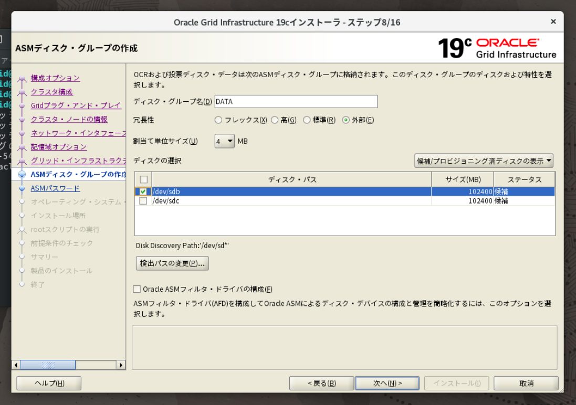Click left arrow of sidebar scrollbar
The width and height of the screenshot is (576, 405).
16,365
